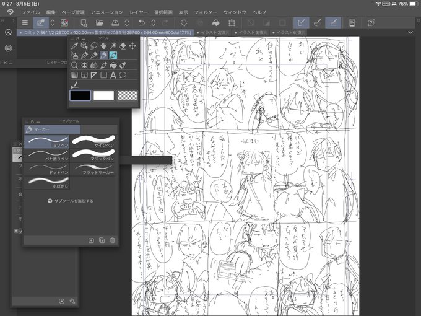Open the フィルター menu

tap(206, 12)
